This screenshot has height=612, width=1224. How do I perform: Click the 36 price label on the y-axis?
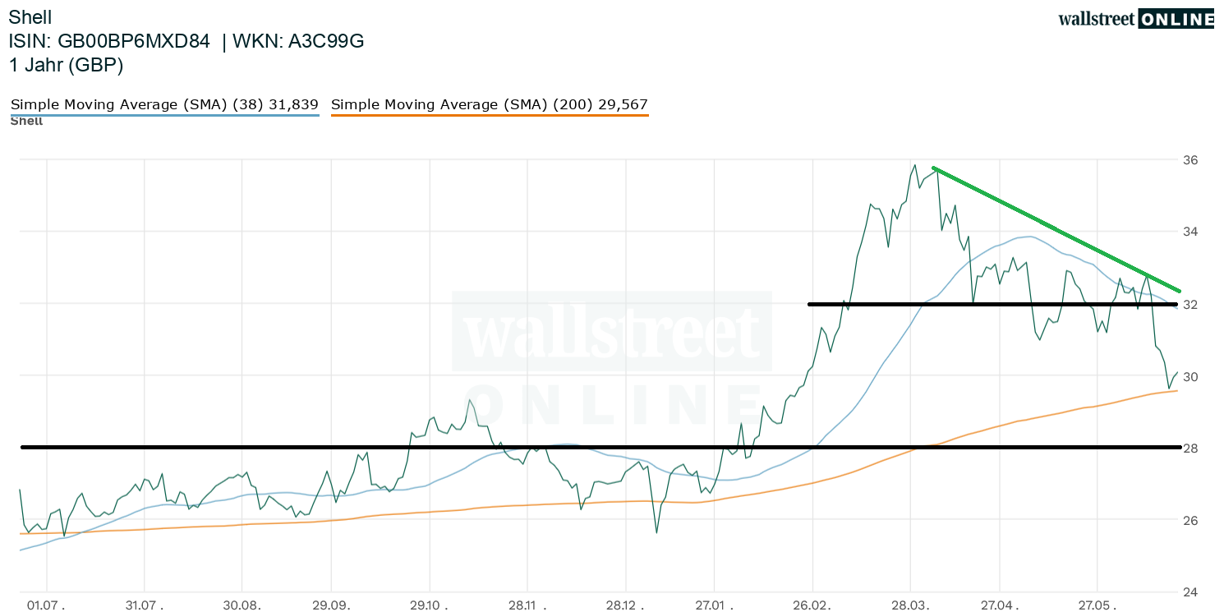click(x=1190, y=159)
